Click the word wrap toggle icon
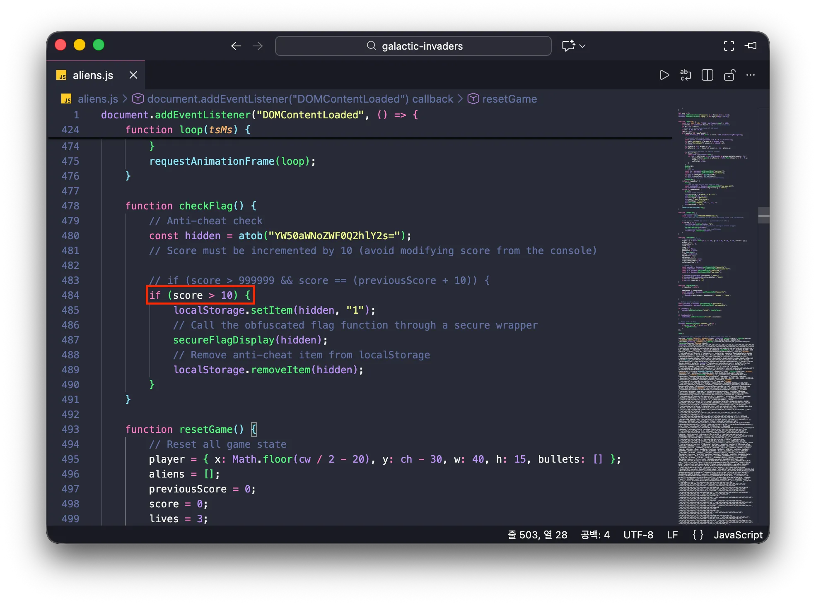Image resolution: width=816 pixels, height=605 pixels. click(686, 75)
